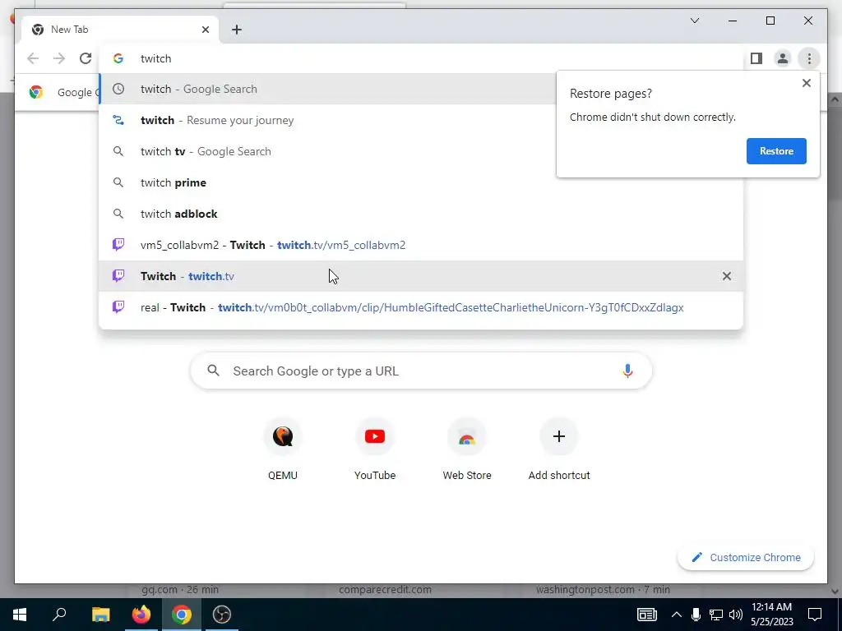Click the magnifier icon in the page search box

(213, 371)
